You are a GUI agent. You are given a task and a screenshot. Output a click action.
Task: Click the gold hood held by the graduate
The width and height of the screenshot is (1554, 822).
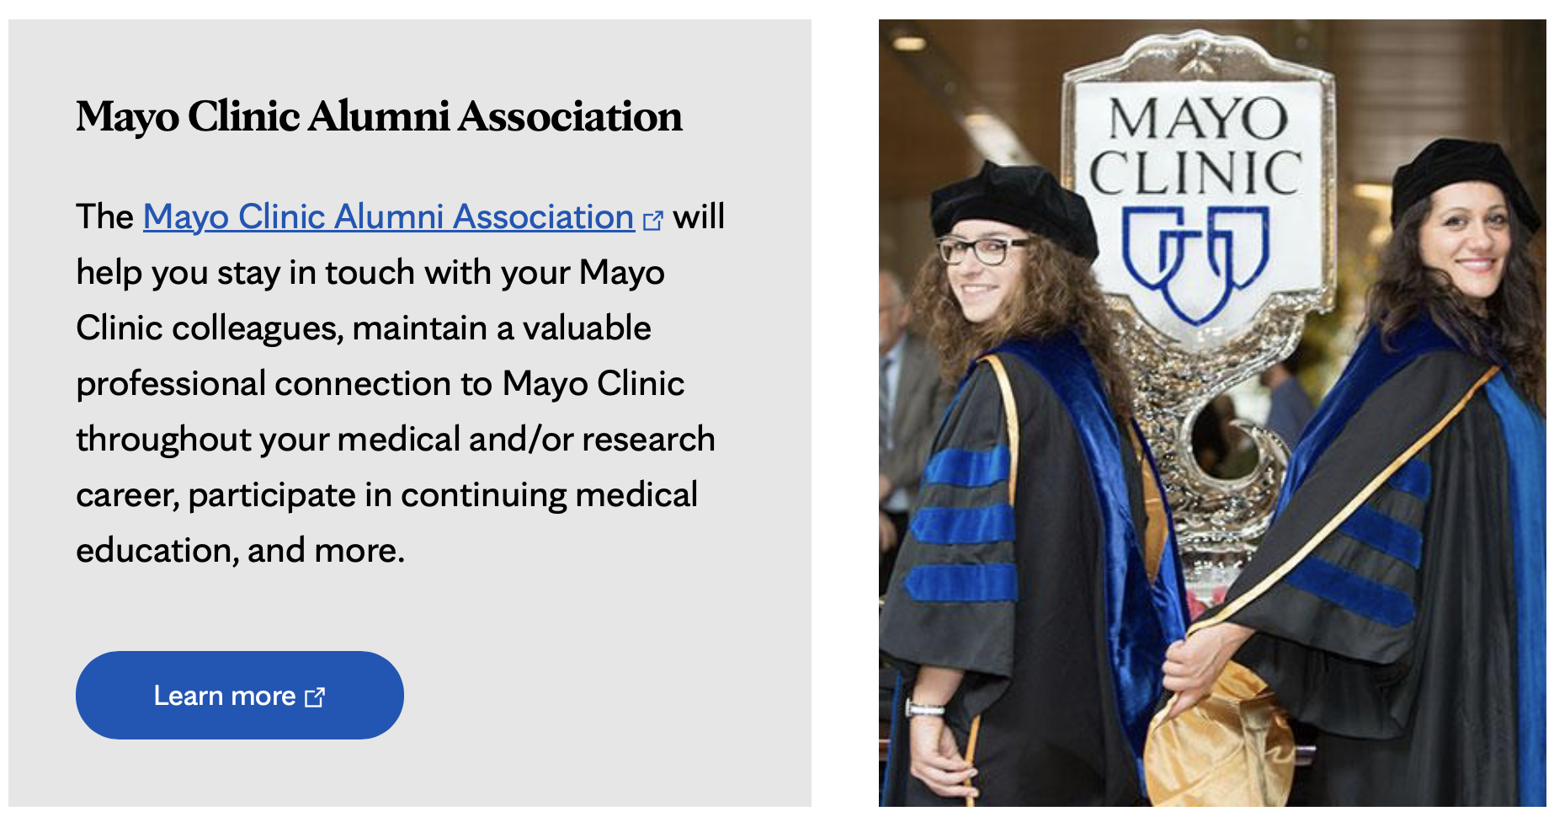click(1221, 741)
